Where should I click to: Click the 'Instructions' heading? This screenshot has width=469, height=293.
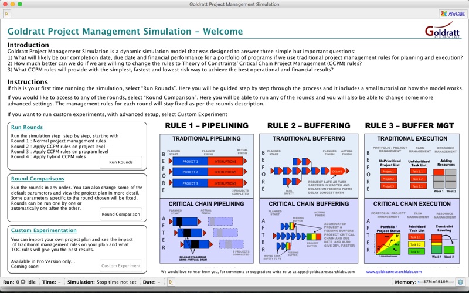[28, 82]
